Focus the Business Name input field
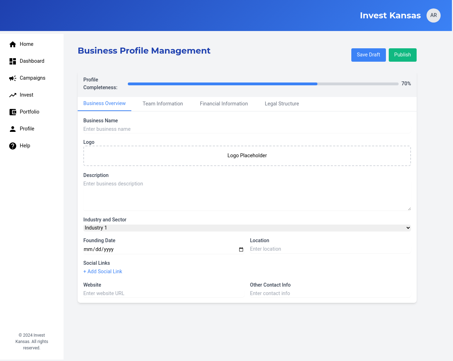453x361 pixels. click(247, 129)
